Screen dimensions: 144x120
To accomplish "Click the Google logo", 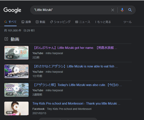I will point(12,10).
